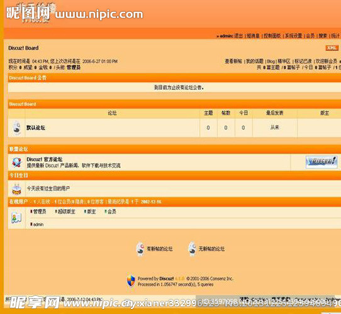Screen dimensions: 341x314
Task: Click 退出 to log out
Action: [238, 36]
